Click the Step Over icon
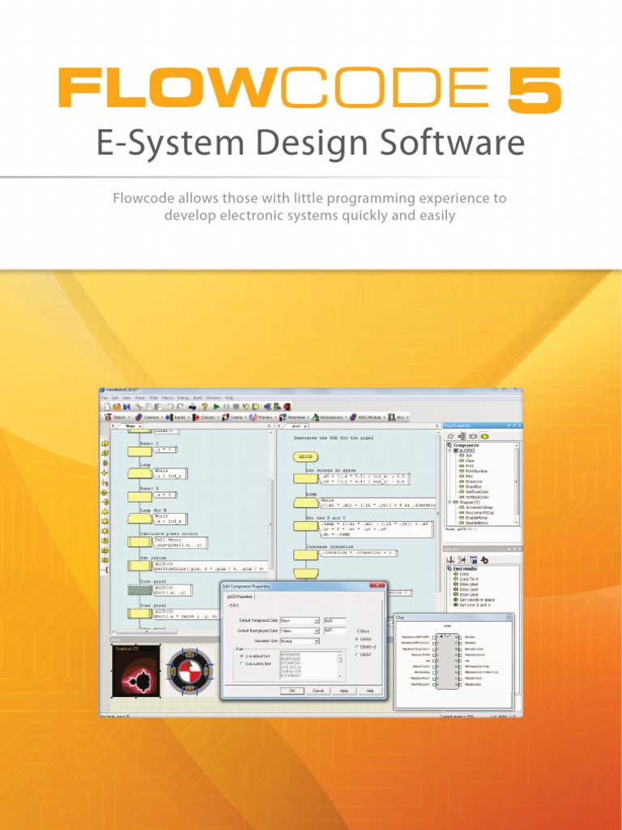 tap(255, 407)
